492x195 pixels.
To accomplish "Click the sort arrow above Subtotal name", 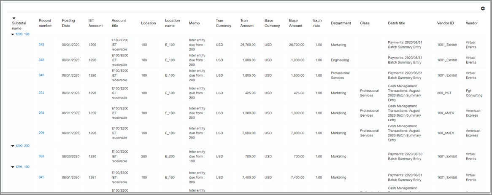I will tap(14, 18).
